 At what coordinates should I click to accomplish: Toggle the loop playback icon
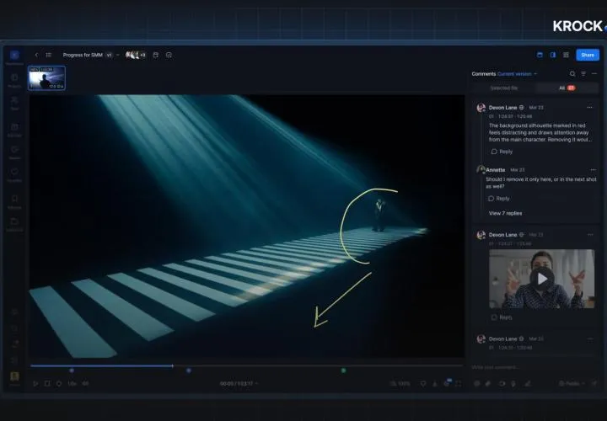point(59,383)
